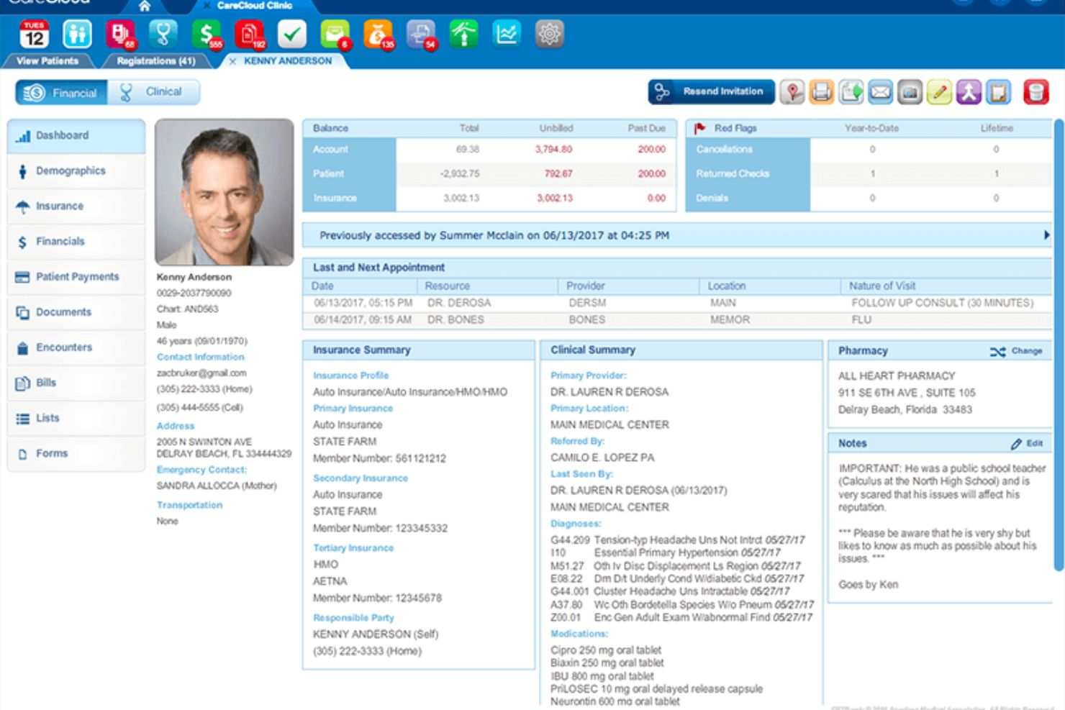Click the Transportation link
The height and width of the screenshot is (710, 1065).
[189, 505]
